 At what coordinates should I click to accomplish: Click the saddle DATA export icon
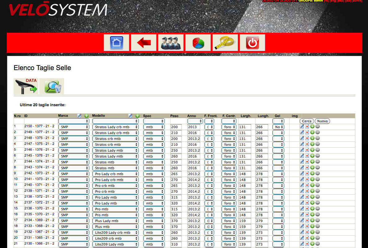[26, 86]
